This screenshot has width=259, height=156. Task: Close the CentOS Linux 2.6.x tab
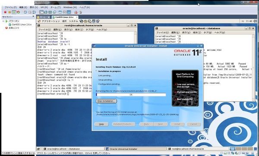coord(77,17)
